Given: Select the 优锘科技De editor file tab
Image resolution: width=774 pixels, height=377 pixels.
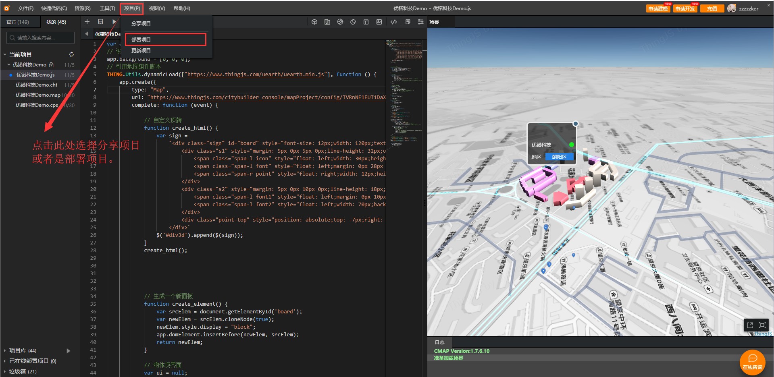Looking at the screenshot, I should [x=107, y=34].
